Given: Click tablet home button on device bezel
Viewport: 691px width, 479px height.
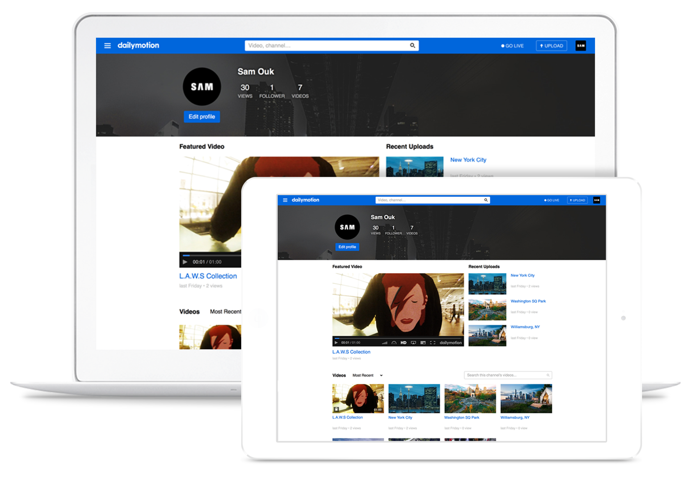Looking at the screenshot, I should pyautogui.click(x=623, y=318).
